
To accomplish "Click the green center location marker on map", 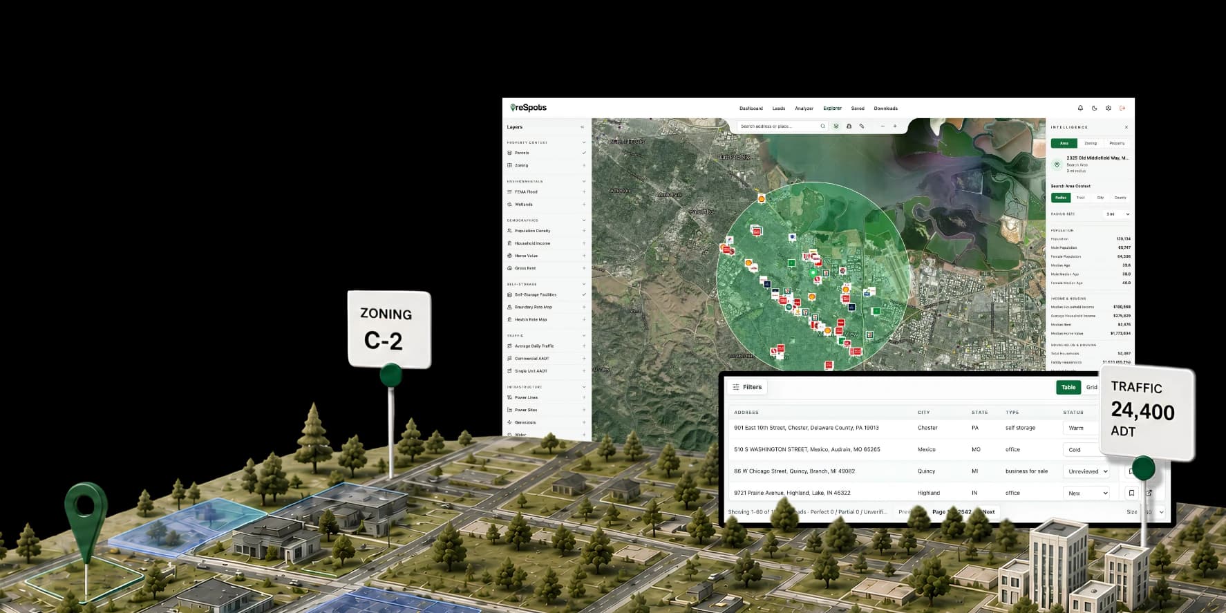I will tap(812, 273).
